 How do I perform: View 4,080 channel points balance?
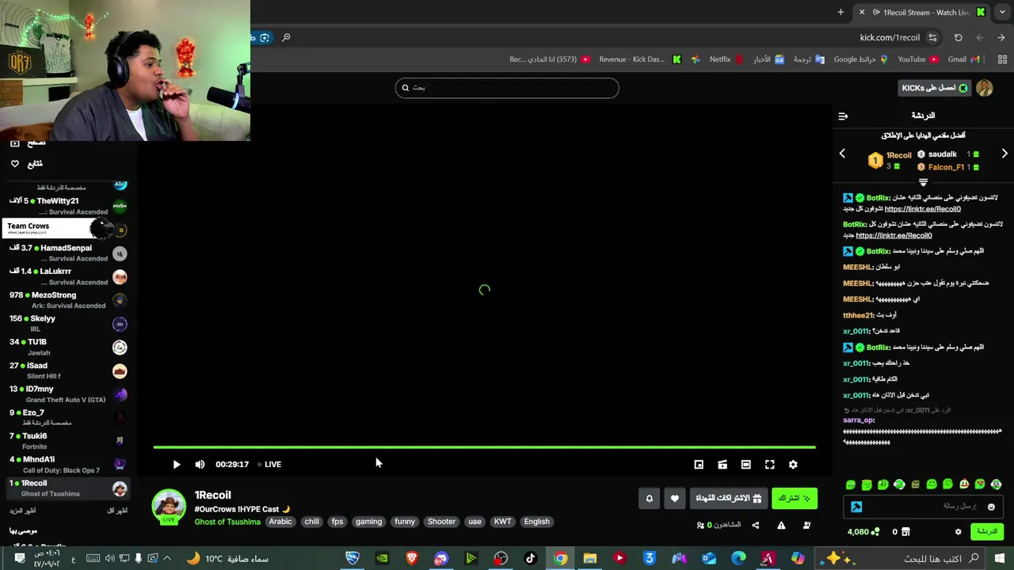tap(863, 532)
